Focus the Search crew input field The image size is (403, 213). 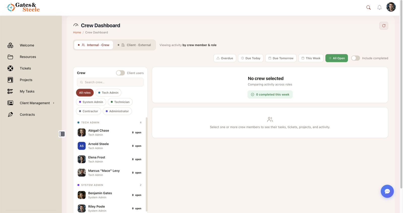110,82
